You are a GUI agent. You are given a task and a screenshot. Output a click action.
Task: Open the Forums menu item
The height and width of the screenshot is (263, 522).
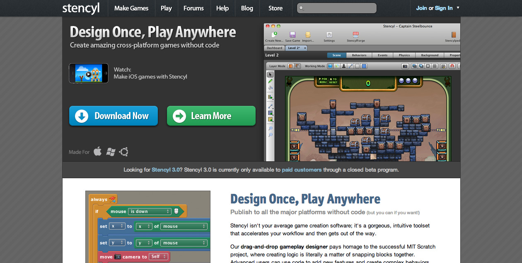(193, 8)
